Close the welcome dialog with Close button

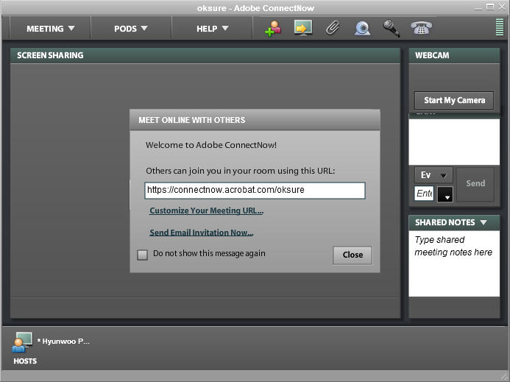[x=353, y=255]
